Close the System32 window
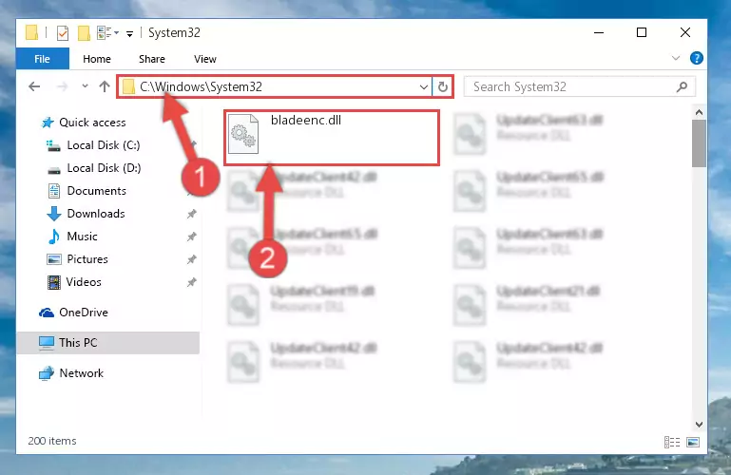The image size is (731, 475). point(684,32)
